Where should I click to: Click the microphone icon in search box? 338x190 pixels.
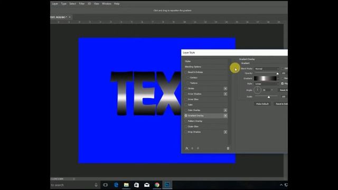pyautogui.click(x=96, y=185)
